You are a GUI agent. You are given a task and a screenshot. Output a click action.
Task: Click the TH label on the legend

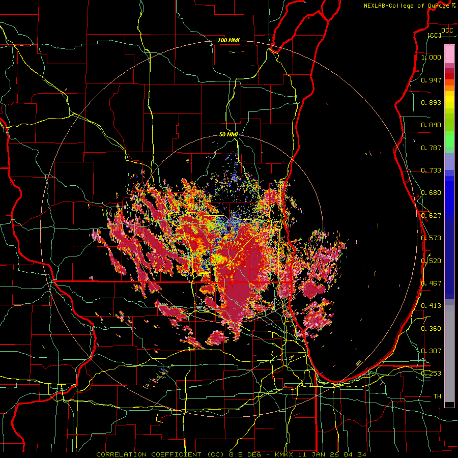437,396
